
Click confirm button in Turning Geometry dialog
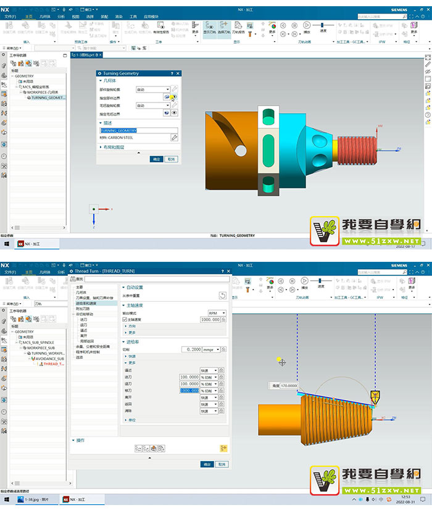pyautogui.click(x=156, y=159)
